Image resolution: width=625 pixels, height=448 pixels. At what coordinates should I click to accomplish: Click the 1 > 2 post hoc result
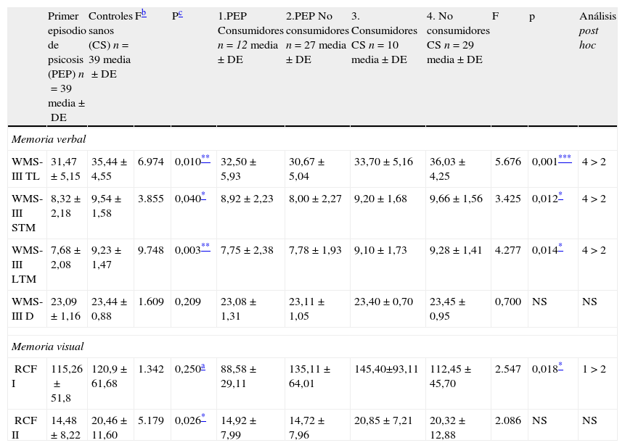click(x=593, y=369)
